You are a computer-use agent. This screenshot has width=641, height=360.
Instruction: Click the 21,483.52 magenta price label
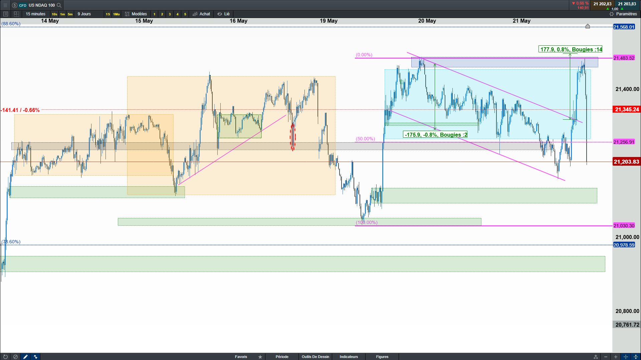click(x=624, y=58)
